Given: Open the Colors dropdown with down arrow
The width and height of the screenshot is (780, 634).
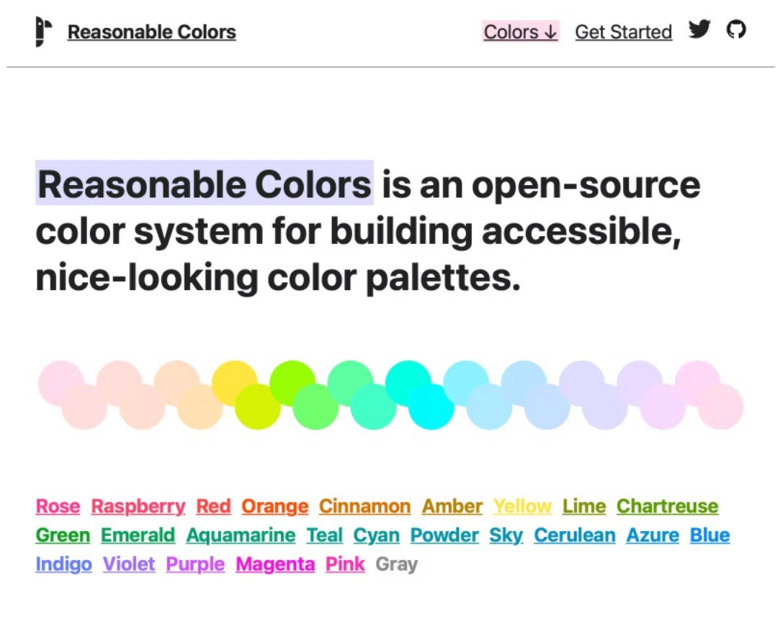Looking at the screenshot, I should [520, 32].
